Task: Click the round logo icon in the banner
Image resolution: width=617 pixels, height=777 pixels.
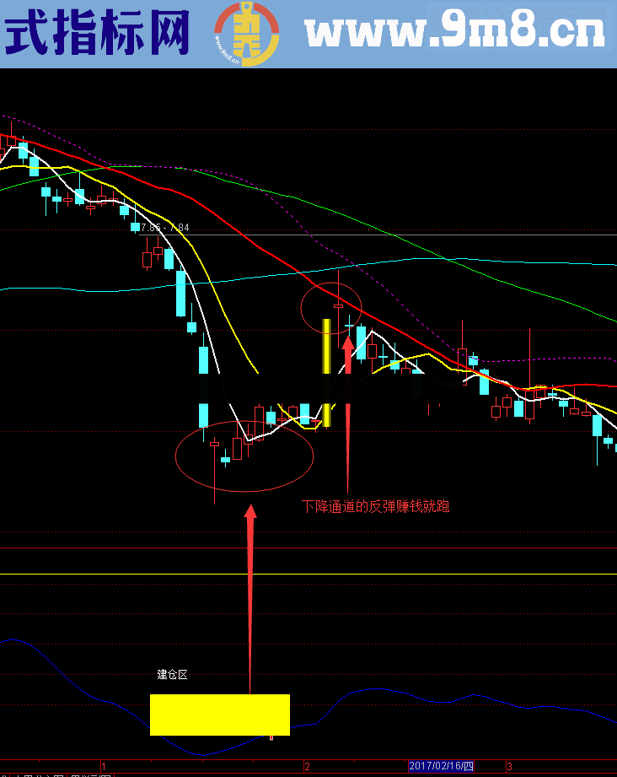Action: (x=245, y=35)
